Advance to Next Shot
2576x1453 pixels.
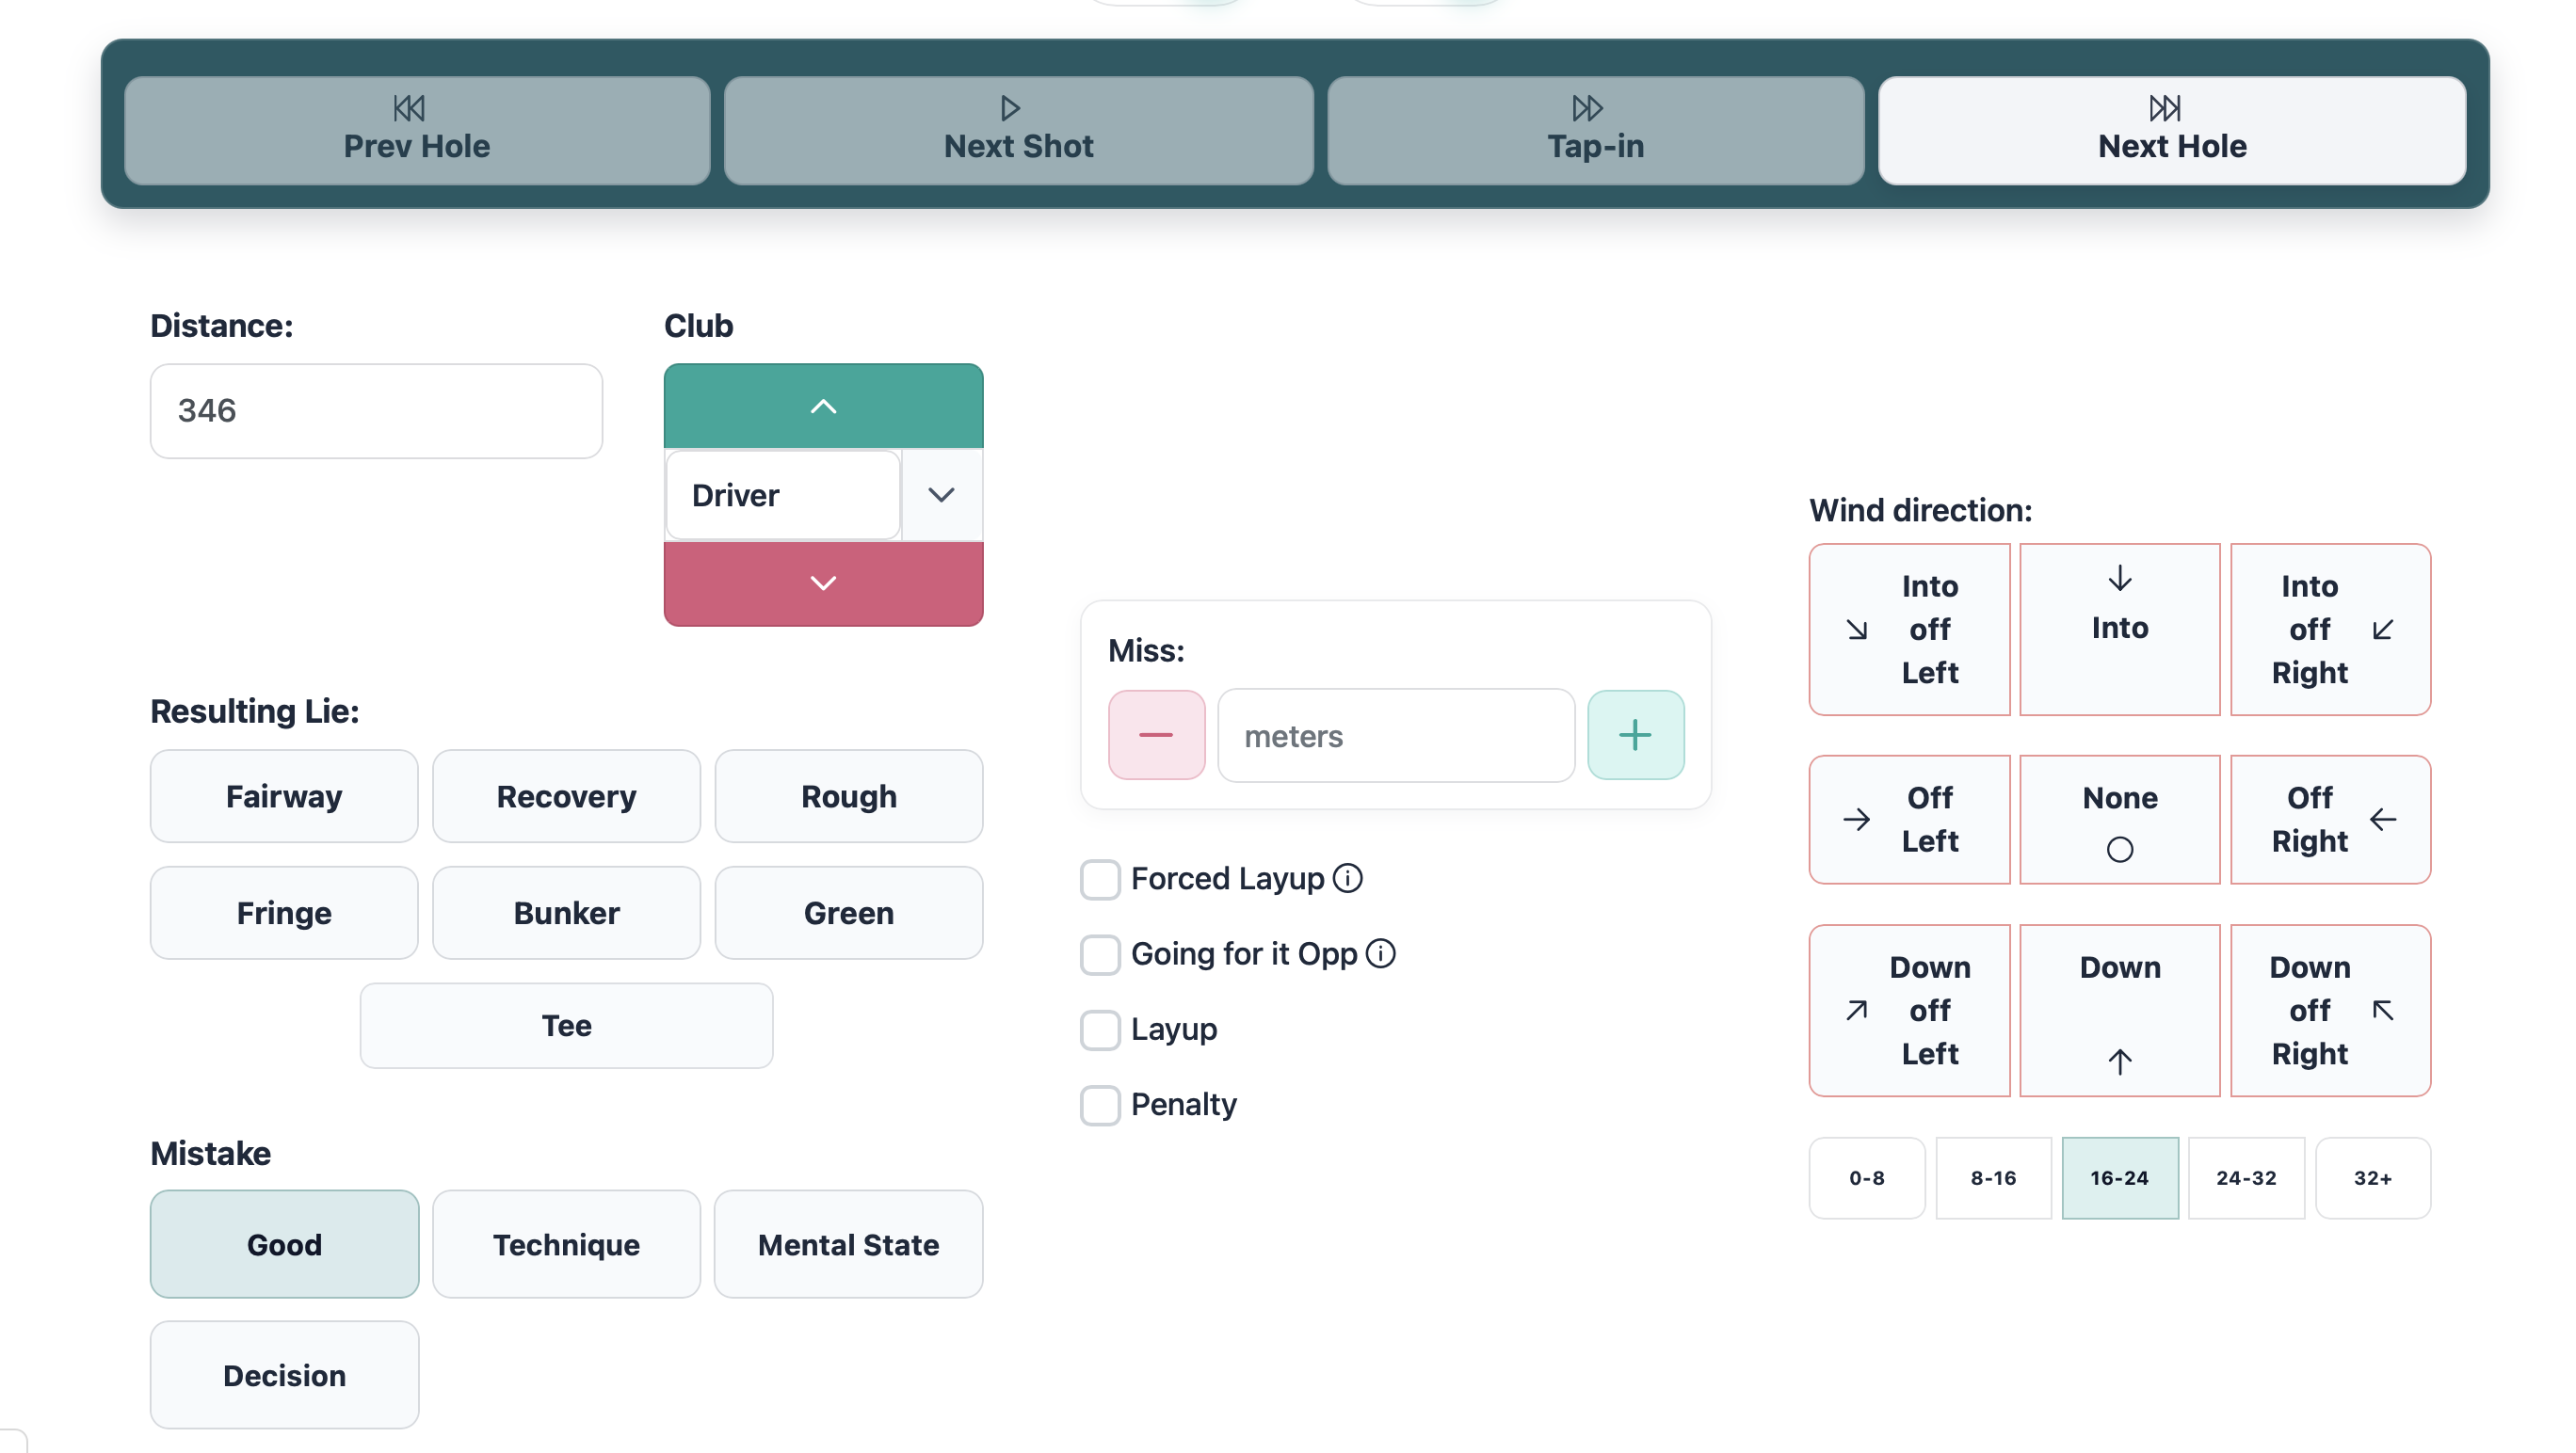click(1018, 131)
